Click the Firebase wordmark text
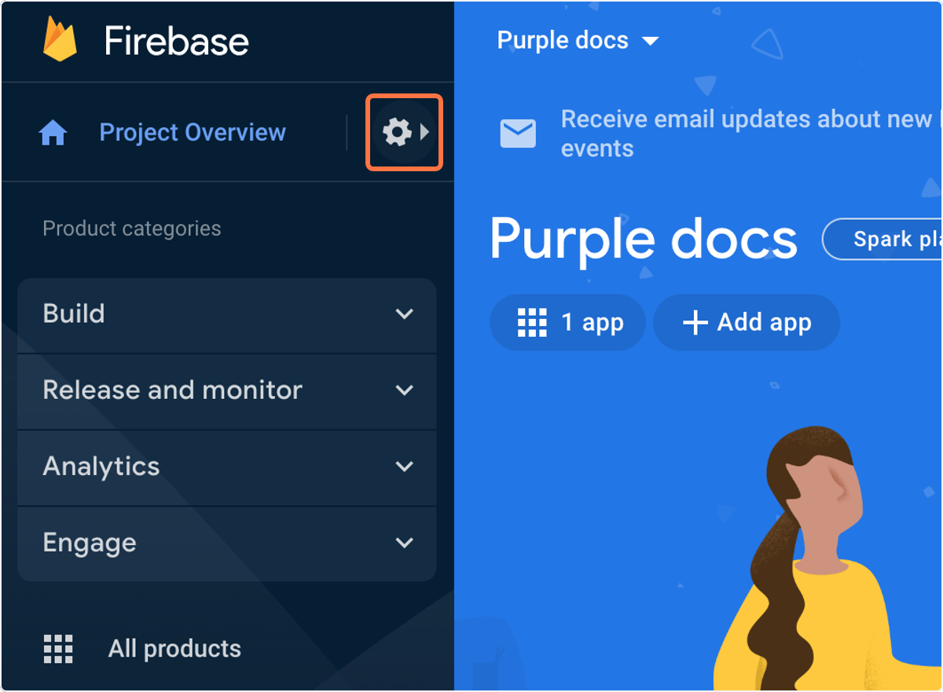 point(177,41)
